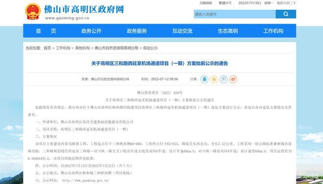The image size is (323, 184).
Task: Open the 政务公开 navigation item
Action: tap(92, 31)
